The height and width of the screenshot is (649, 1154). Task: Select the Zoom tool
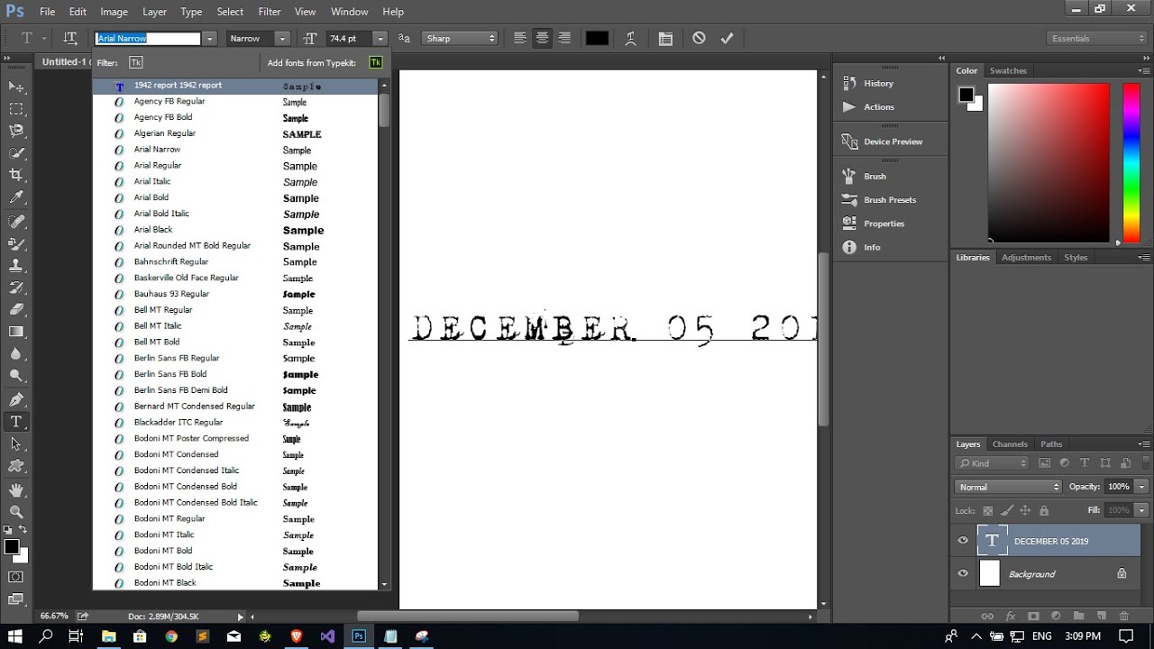[x=16, y=511]
